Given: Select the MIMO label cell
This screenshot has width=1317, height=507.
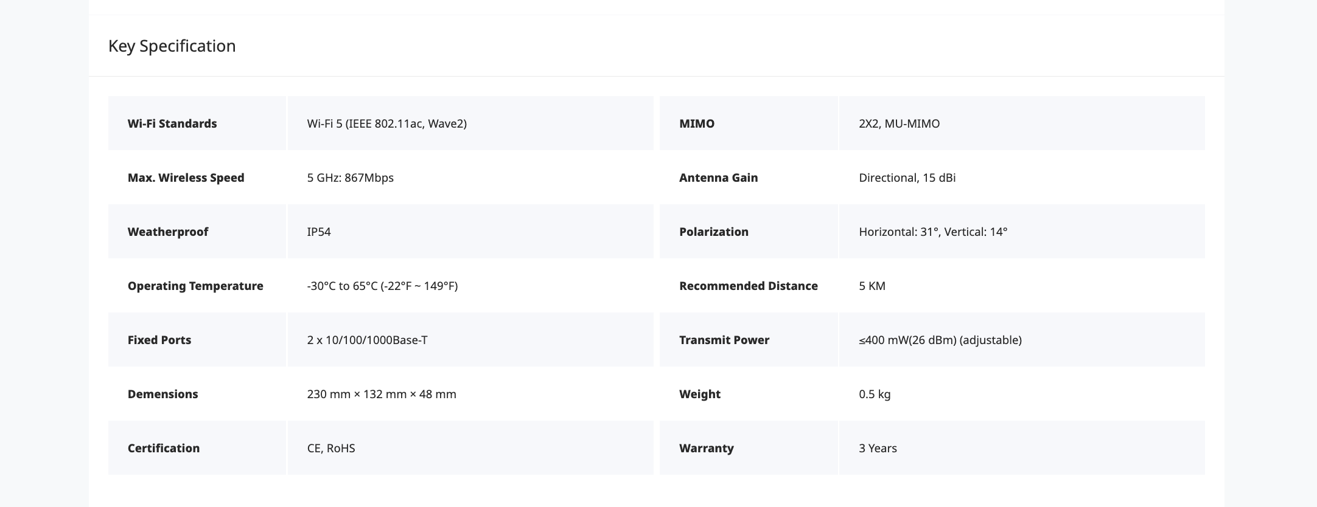Looking at the screenshot, I should [749, 123].
